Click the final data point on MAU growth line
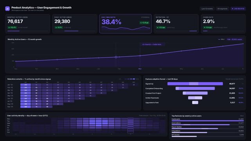Viewport: 251px width, 141px height. [243, 44]
